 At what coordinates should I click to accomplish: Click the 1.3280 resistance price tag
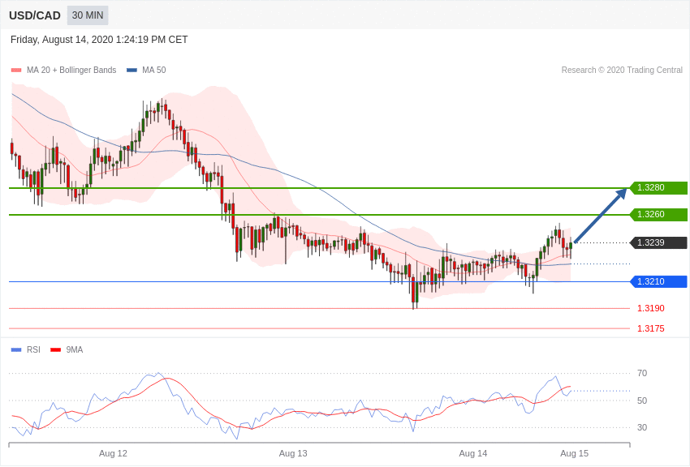coord(659,187)
